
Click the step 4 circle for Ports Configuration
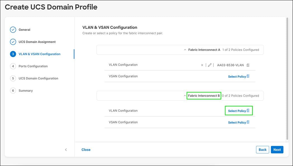coord(13,66)
